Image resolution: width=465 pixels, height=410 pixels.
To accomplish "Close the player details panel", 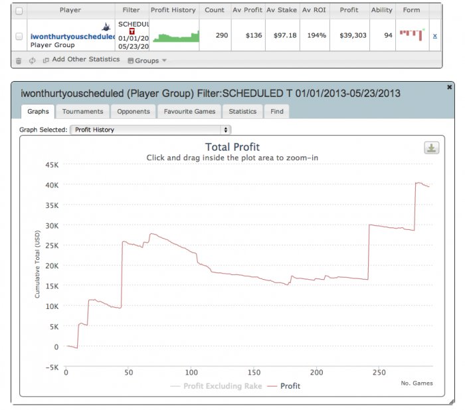I will click(x=449, y=87).
